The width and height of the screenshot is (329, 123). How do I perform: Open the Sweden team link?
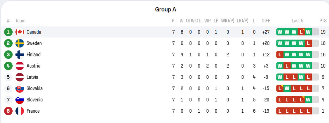(x=34, y=43)
